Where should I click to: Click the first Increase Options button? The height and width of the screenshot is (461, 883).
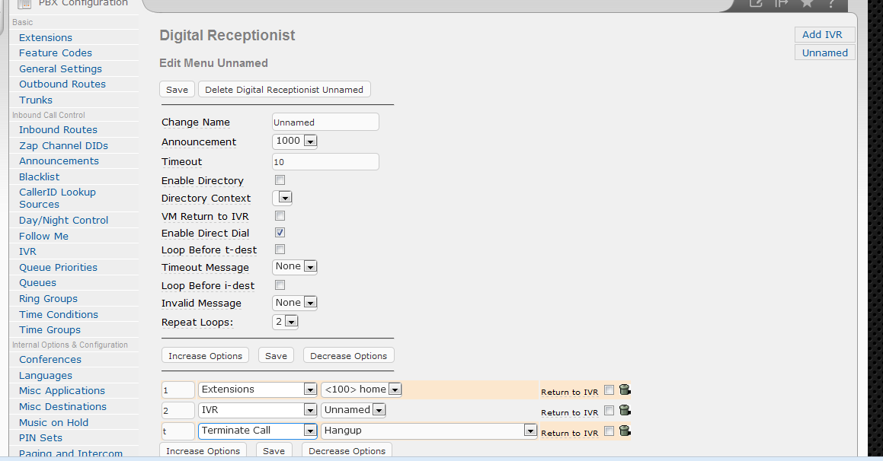pos(205,356)
